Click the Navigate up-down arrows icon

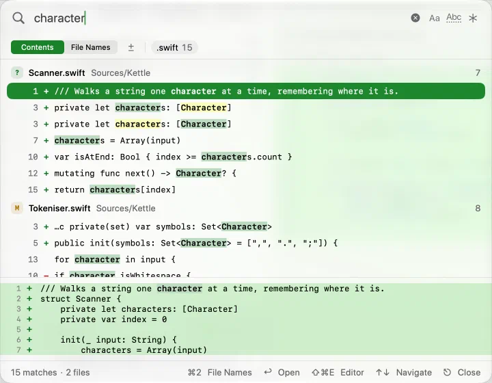click(x=383, y=372)
